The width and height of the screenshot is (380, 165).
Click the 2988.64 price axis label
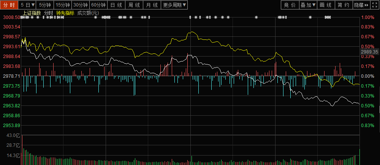click(x=11, y=57)
